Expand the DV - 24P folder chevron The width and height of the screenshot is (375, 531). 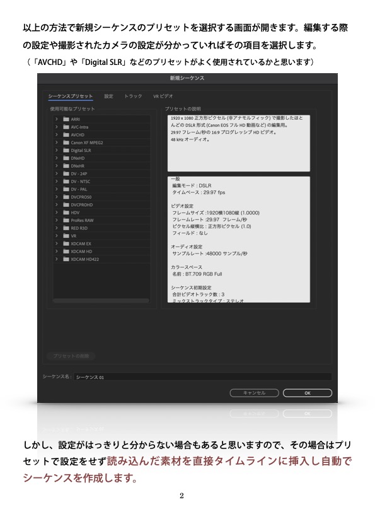[x=57, y=173]
